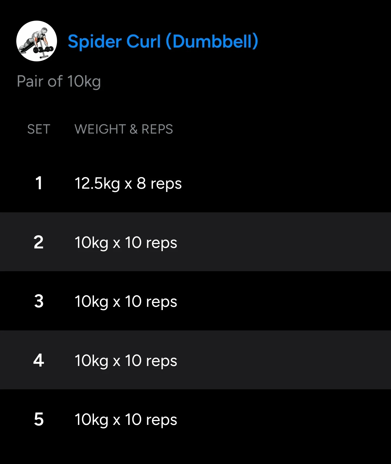Click the 12.5kg weight in set 1
Viewport: 391px width, 464px height.
point(97,183)
